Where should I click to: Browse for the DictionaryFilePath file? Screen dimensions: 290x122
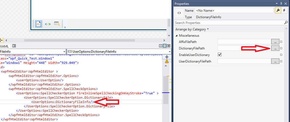(x=275, y=48)
